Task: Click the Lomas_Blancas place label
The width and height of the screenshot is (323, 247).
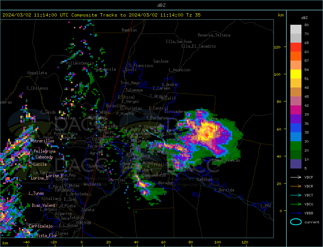Action: click(x=226, y=160)
